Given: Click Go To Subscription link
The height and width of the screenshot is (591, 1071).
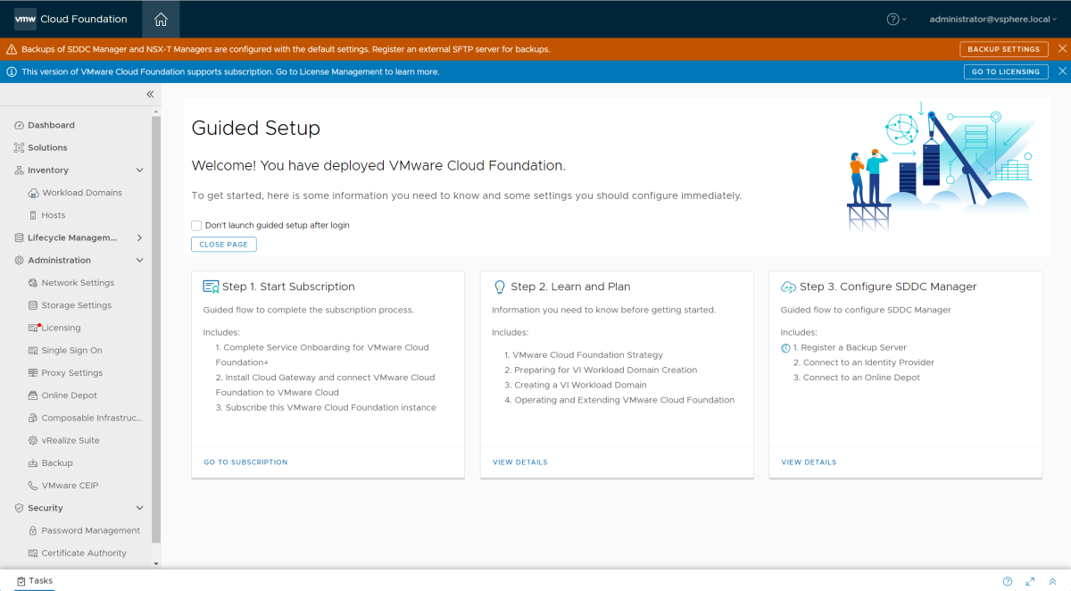Looking at the screenshot, I should click(245, 462).
